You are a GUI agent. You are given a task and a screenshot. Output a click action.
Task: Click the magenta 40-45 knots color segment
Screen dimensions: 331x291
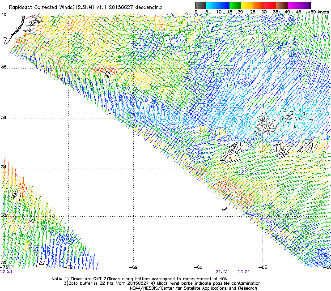[x=293, y=5]
